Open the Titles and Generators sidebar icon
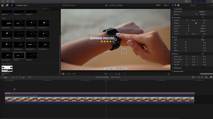This screenshot has height=119, width=213. (x=12, y=5)
